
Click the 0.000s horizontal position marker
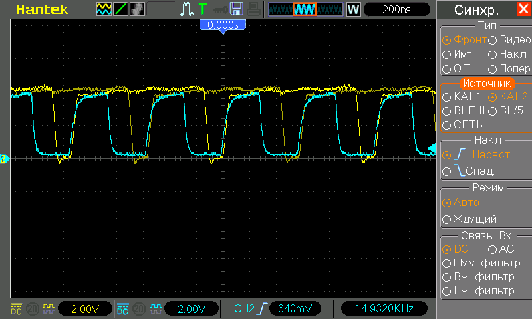click(x=223, y=25)
